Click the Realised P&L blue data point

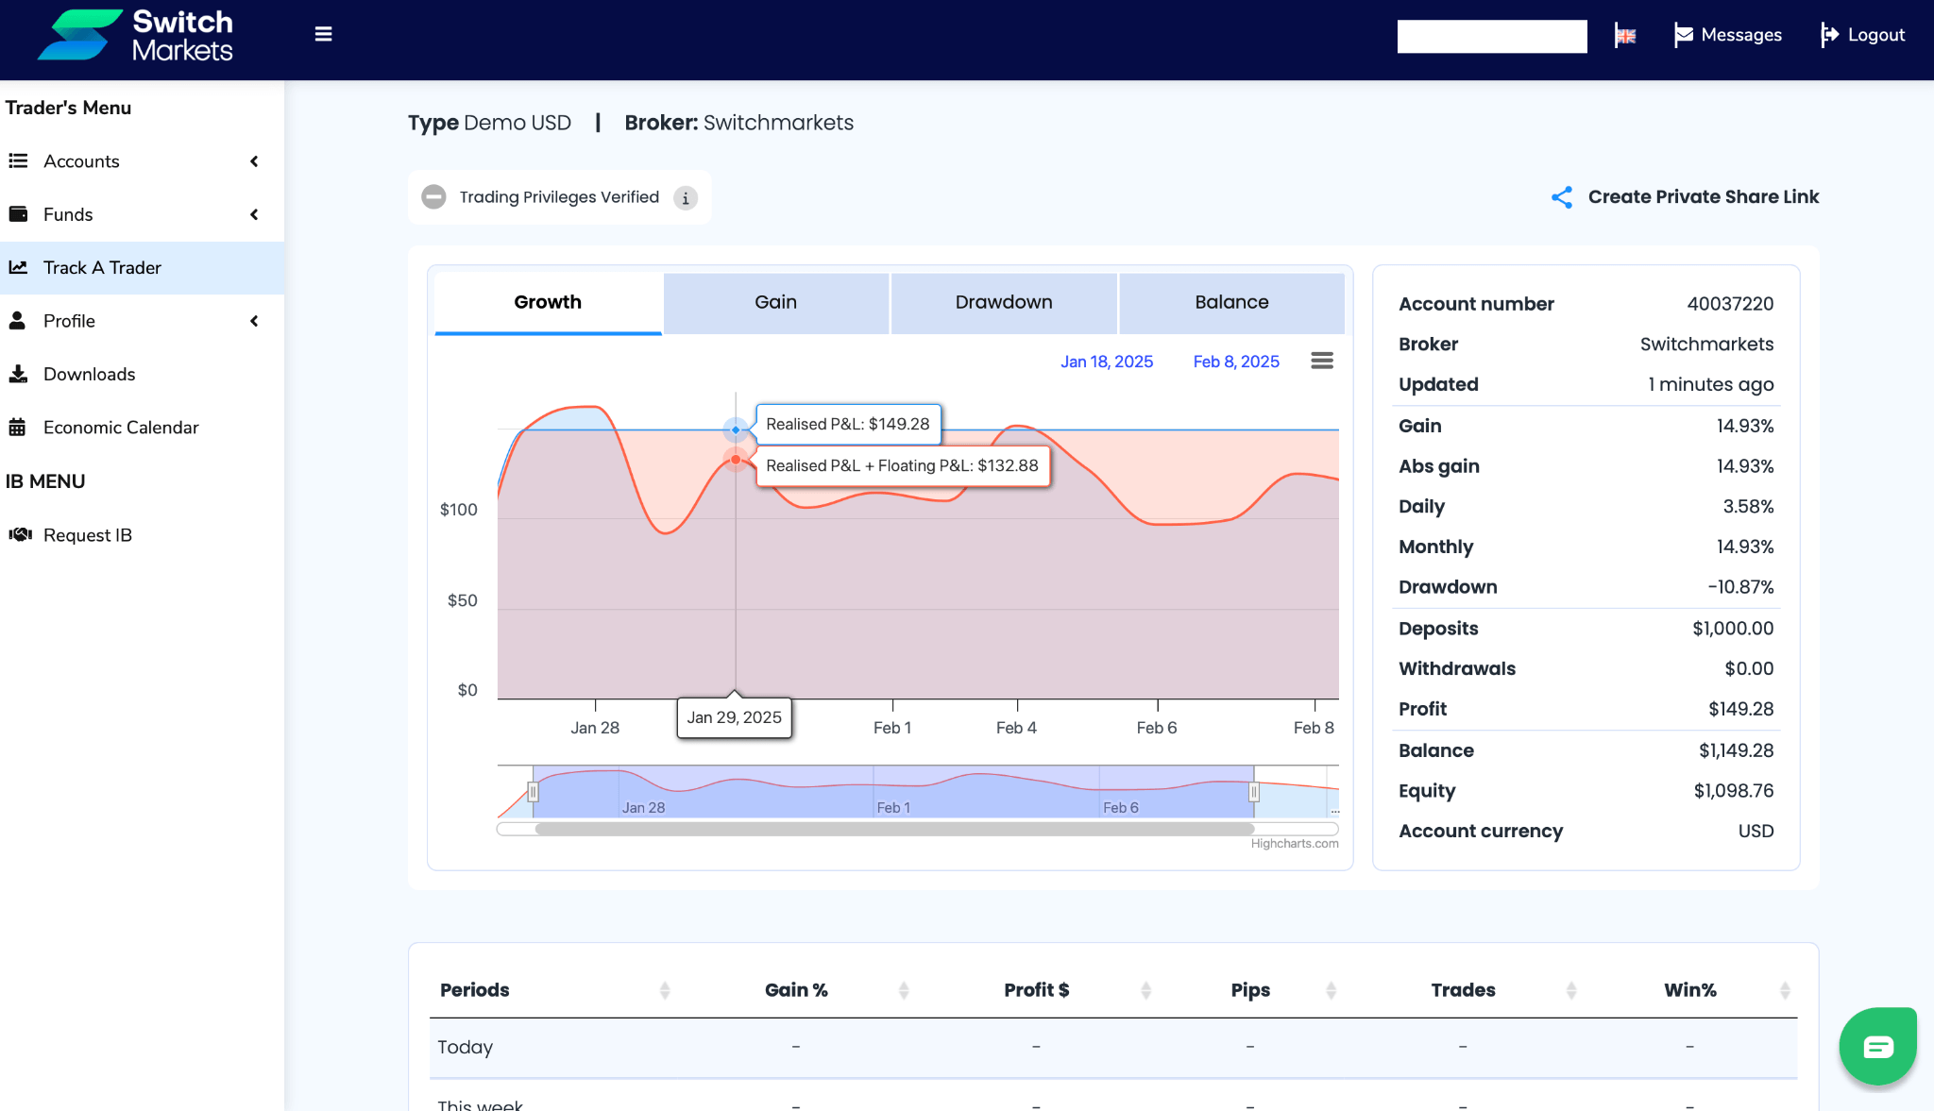736,429
